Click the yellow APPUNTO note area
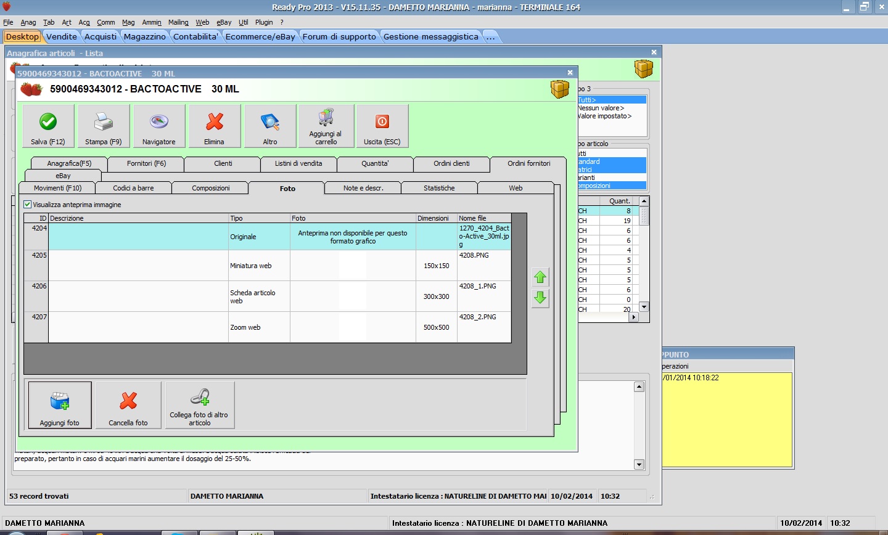The width and height of the screenshot is (888, 535). (727, 419)
